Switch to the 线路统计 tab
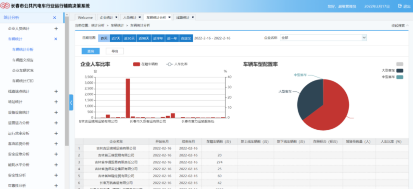 183,17
